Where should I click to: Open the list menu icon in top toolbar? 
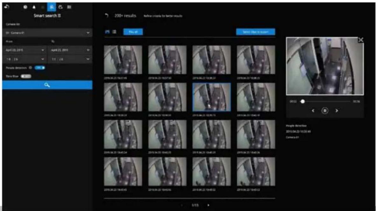point(69,7)
